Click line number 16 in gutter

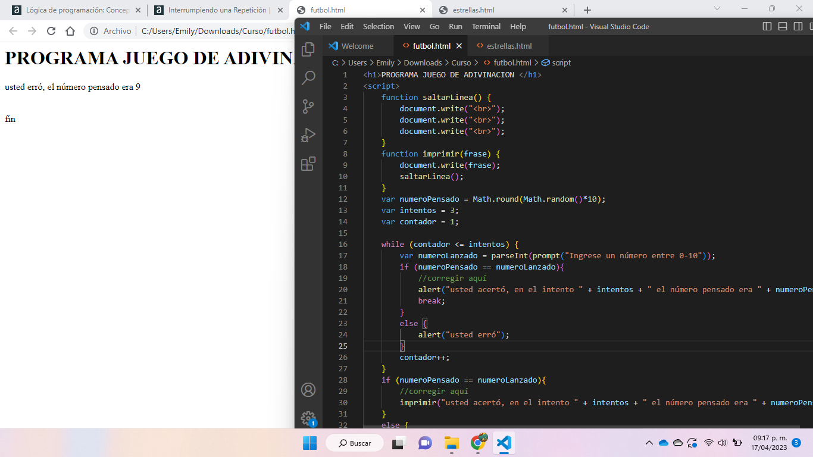coord(343,245)
